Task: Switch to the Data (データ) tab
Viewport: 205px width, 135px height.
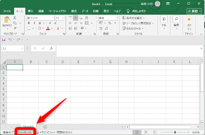Action: 85,11
